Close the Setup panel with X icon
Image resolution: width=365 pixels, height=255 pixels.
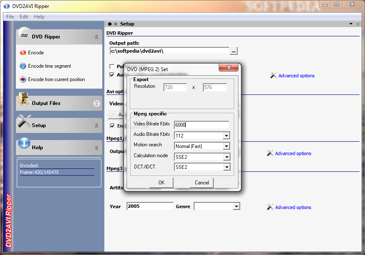[358, 24]
